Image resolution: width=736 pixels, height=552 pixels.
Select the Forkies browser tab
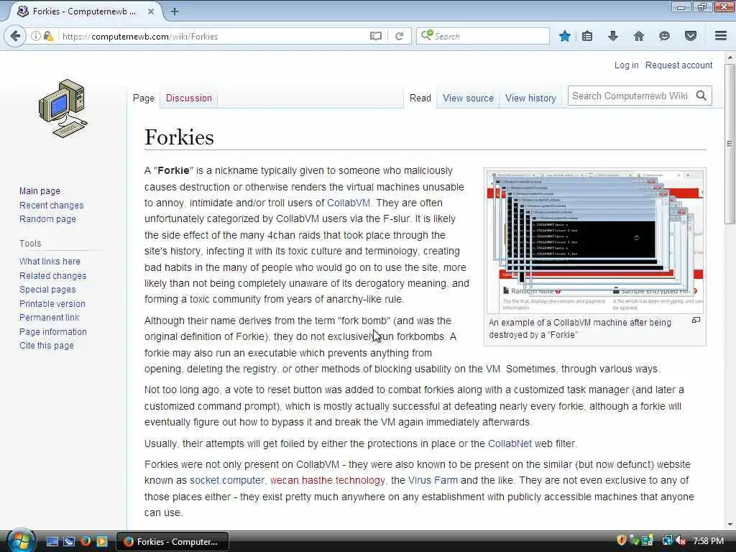coord(83,11)
